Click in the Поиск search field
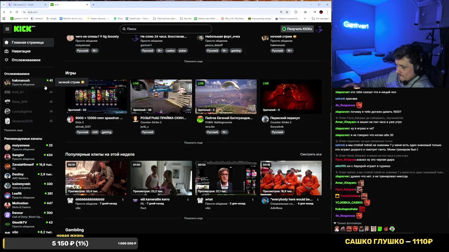This screenshot has height=252, width=449. (166, 29)
